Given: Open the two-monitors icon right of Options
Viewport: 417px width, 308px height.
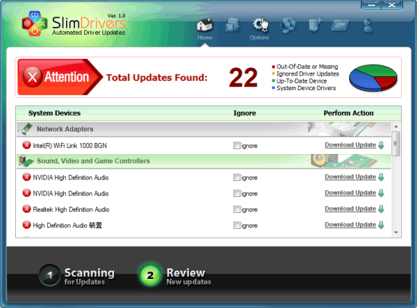Looking at the screenshot, I should tap(288, 25).
